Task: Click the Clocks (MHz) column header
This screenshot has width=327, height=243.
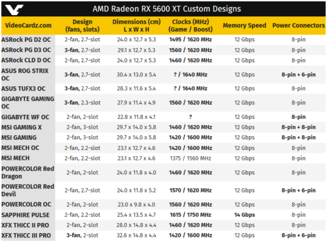Action: pos(191,26)
